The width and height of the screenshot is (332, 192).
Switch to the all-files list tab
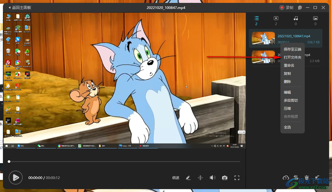(x=256, y=21)
